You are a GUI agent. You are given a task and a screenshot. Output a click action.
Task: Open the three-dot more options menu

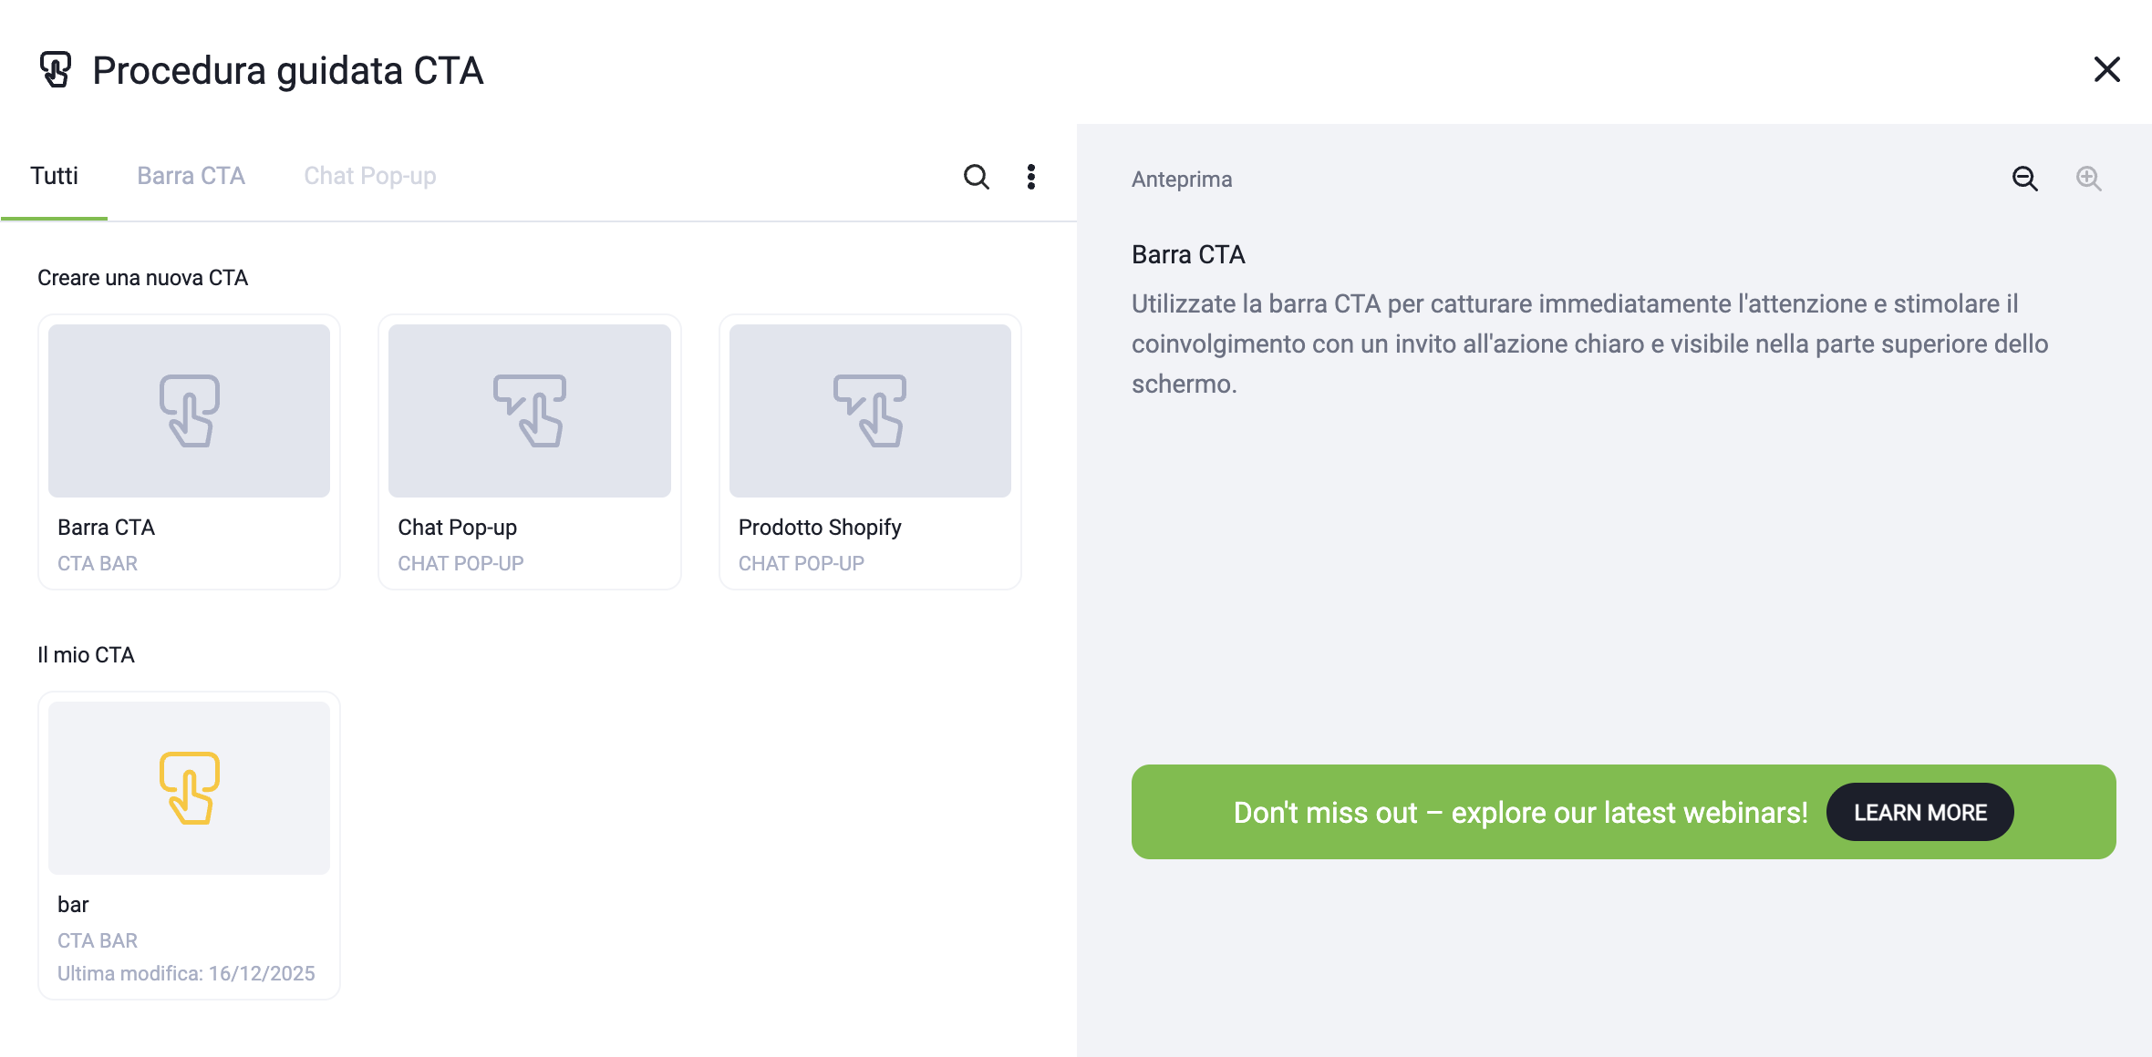pyautogui.click(x=1031, y=177)
